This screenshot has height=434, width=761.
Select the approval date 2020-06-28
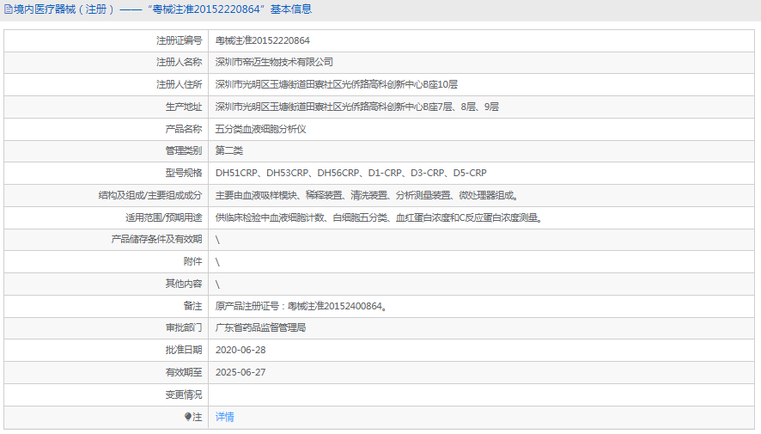click(x=240, y=350)
